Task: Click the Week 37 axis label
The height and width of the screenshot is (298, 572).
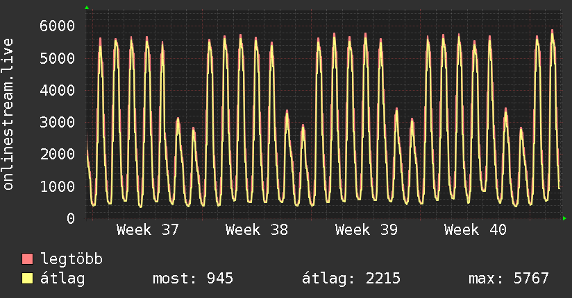Action: (148, 230)
